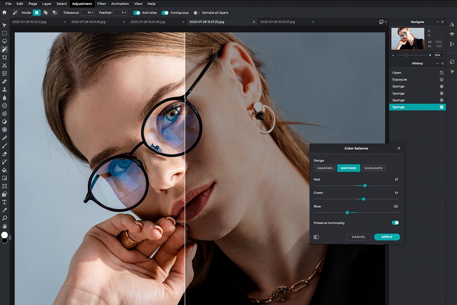The width and height of the screenshot is (457, 305).
Task: Click the Red slider handle
Action: tap(365, 186)
